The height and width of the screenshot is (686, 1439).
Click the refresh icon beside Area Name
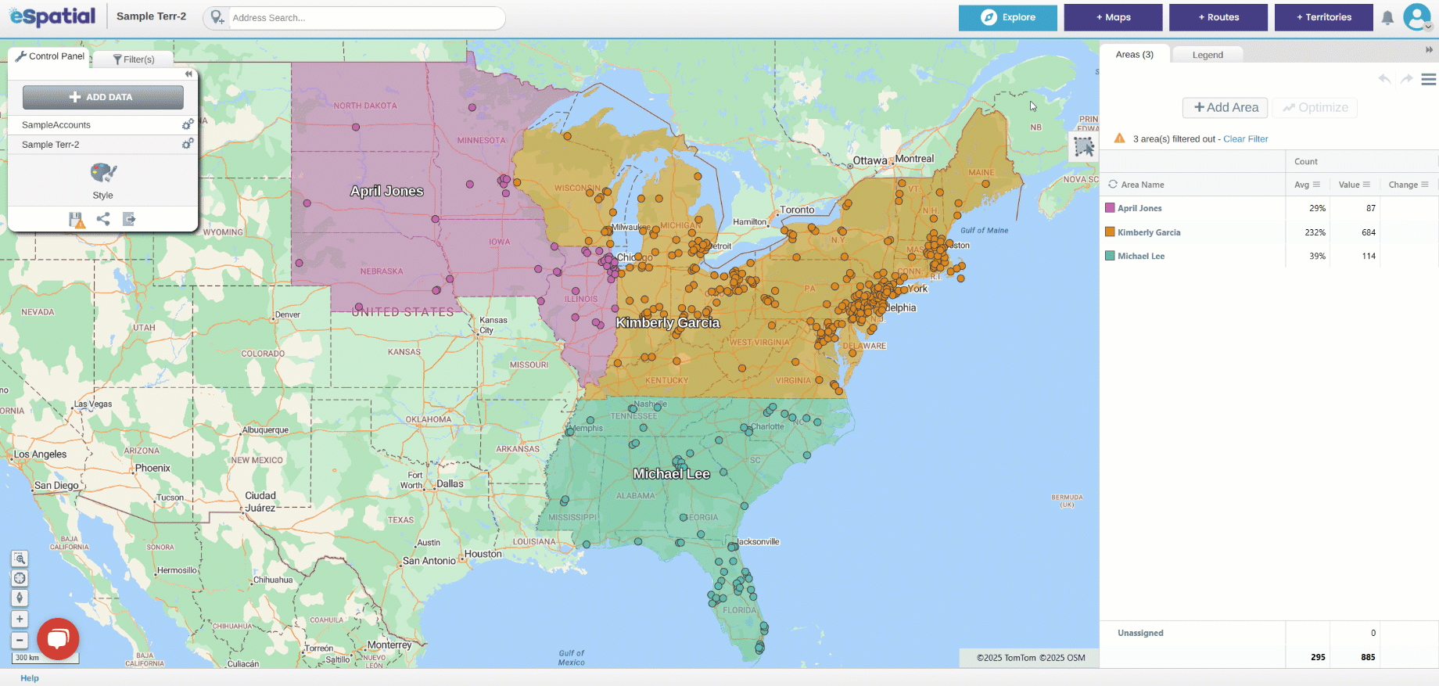pos(1112,185)
